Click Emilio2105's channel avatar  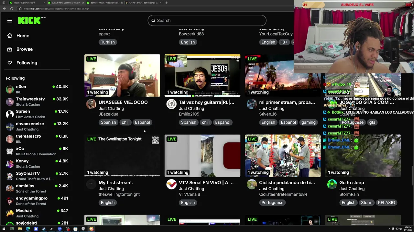coord(171,104)
